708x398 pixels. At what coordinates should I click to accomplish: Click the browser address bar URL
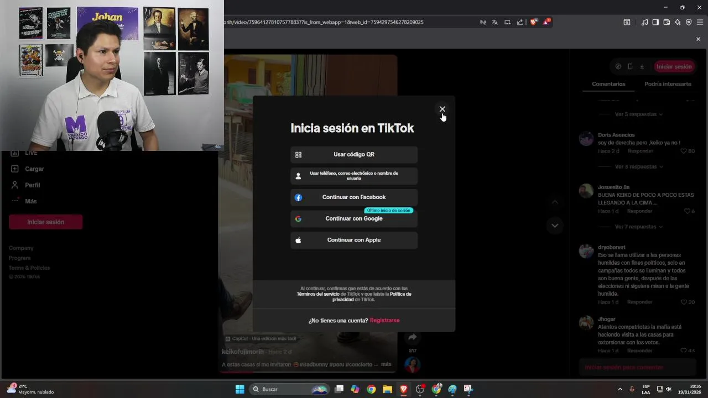point(324,22)
